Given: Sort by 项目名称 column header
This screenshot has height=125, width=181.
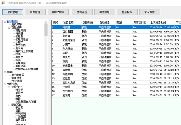Looking at the screenshot, I should pyautogui.click(x=72, y=22).
